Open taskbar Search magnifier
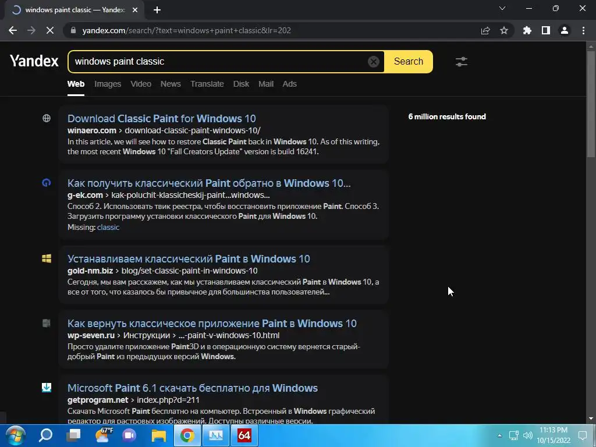The width and height of the screenshot is (596, 447). 45,435
